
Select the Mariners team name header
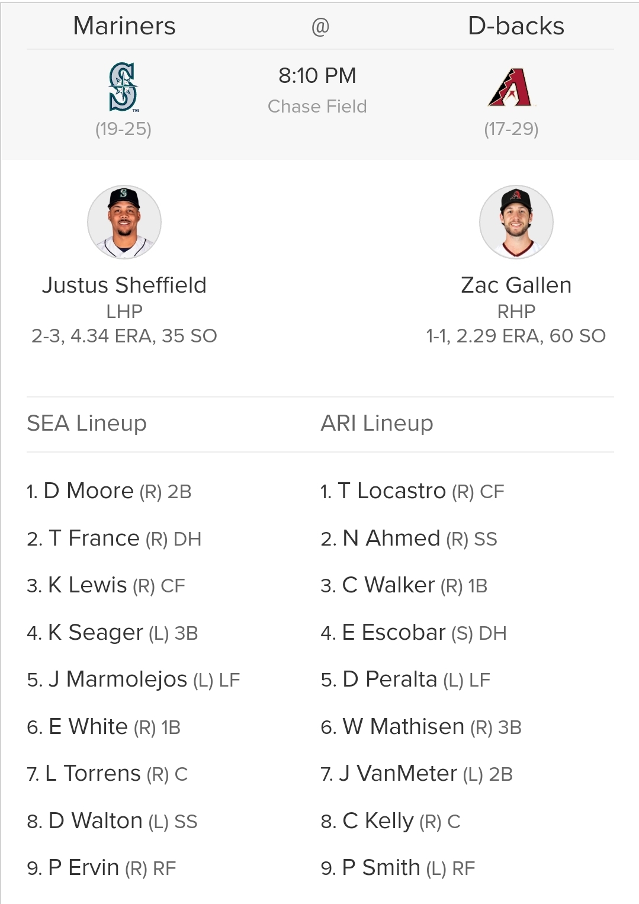click(x=124, y=26)
